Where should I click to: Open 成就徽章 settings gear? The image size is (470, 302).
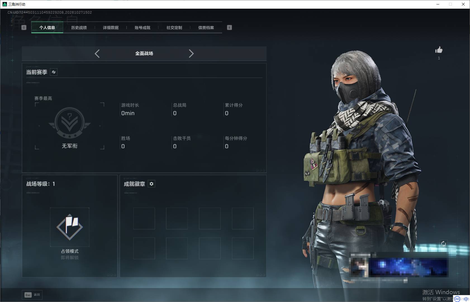coord(151,184)
